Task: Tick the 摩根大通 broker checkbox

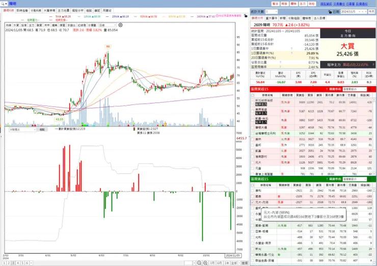Action: click(253, 127)
